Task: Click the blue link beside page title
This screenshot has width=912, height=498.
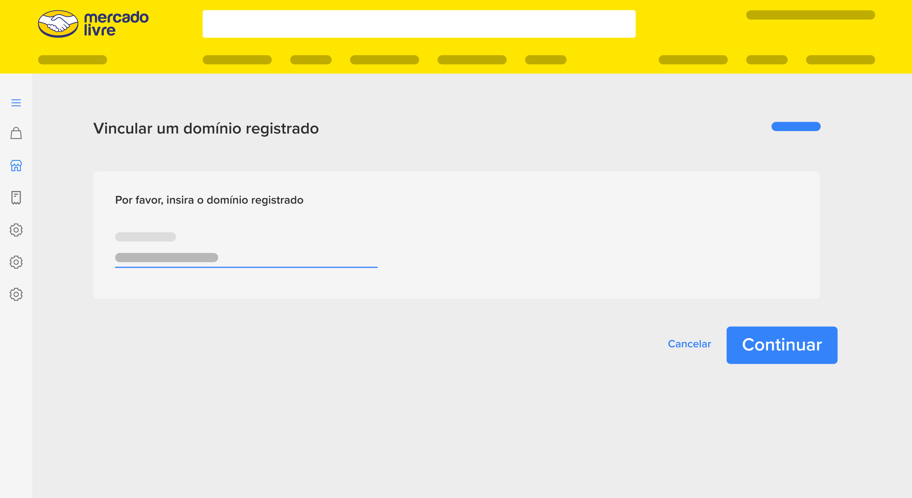Action: 796,127
